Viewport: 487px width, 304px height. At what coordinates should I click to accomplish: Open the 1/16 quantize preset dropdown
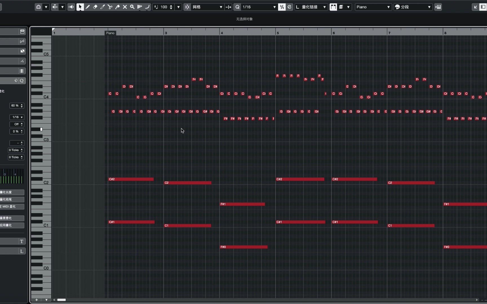click(259, 7)
